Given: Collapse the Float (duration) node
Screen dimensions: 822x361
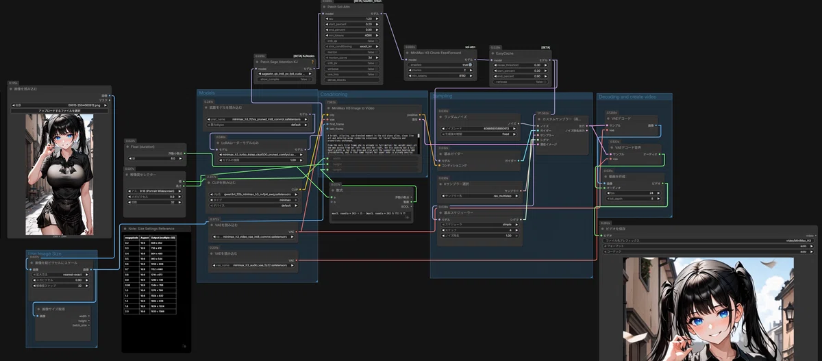Looking at the screenshot, I should (128, 147).
